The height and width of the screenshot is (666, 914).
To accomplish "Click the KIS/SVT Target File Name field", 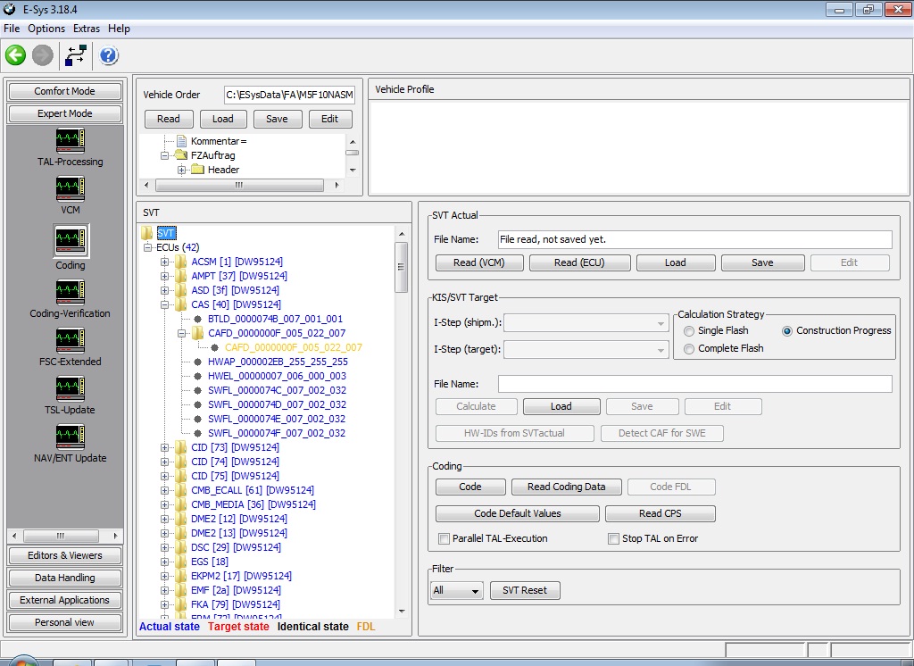I will pyautogui.click(x=694, y=384).
